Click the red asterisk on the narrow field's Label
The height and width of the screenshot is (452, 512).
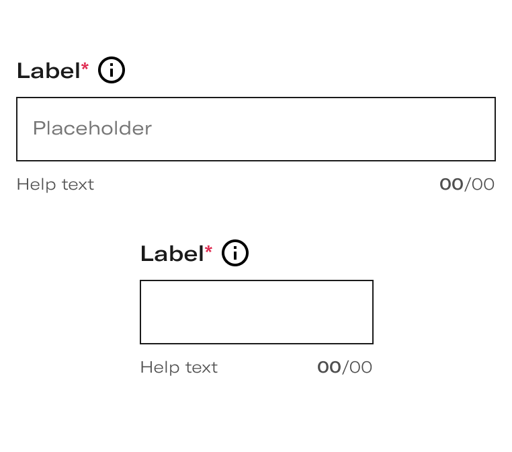[x=209, y=250]
